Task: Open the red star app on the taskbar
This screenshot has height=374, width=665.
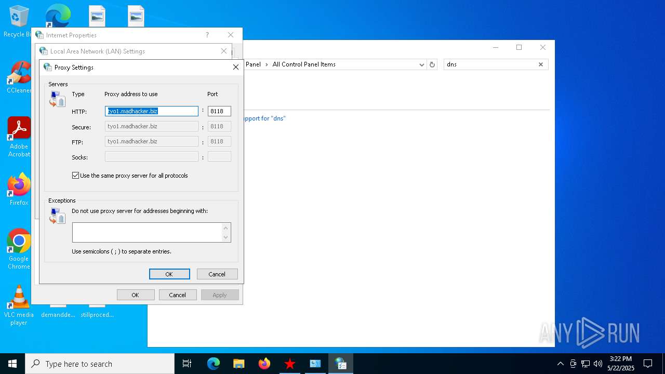Action: 290,364
